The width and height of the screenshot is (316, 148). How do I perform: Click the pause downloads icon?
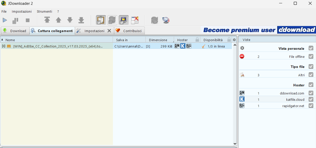click(x=15, y=20)
